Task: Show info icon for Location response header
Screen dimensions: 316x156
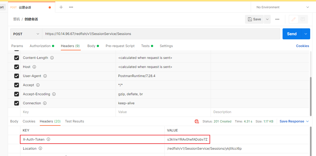Action: [40, 149]
